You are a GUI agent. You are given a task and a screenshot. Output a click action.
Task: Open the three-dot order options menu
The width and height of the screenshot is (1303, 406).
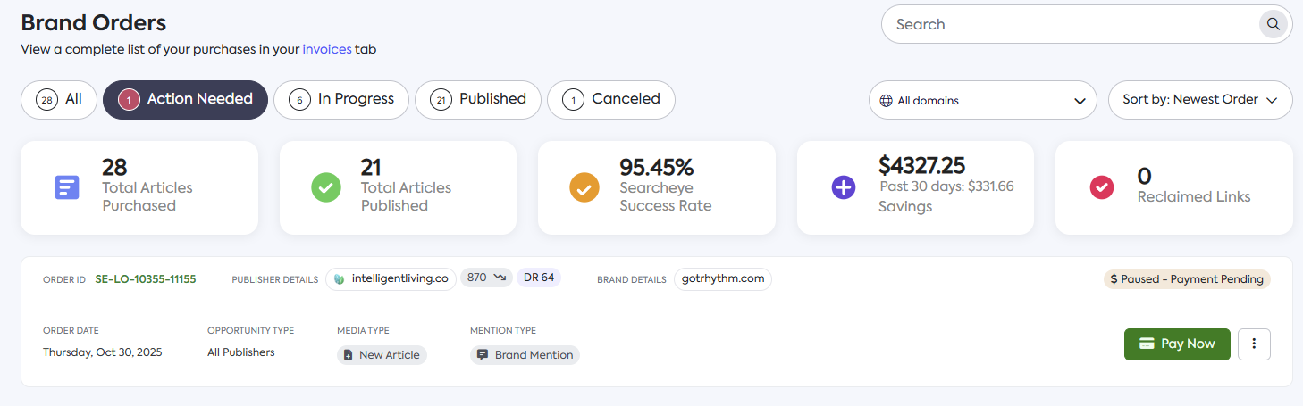point(1254,344)
